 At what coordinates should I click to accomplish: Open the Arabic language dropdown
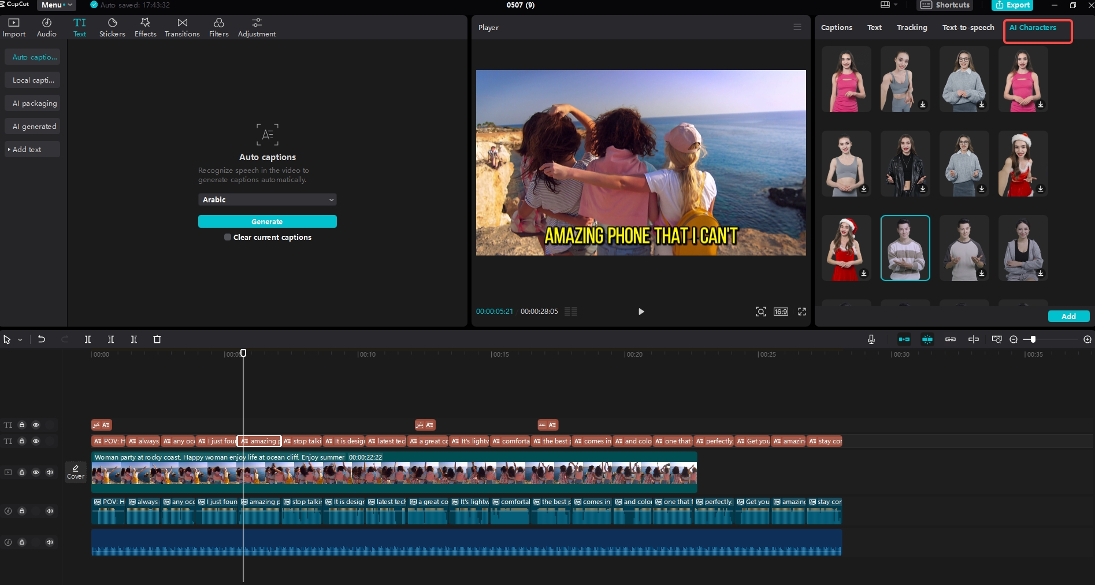[x=267, y=199]
